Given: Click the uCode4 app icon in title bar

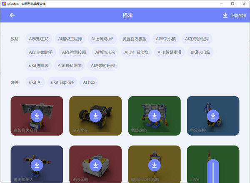Looking at the screenshot, I should pos(4,4).
